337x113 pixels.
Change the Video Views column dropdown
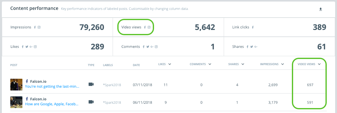[319, 64]
